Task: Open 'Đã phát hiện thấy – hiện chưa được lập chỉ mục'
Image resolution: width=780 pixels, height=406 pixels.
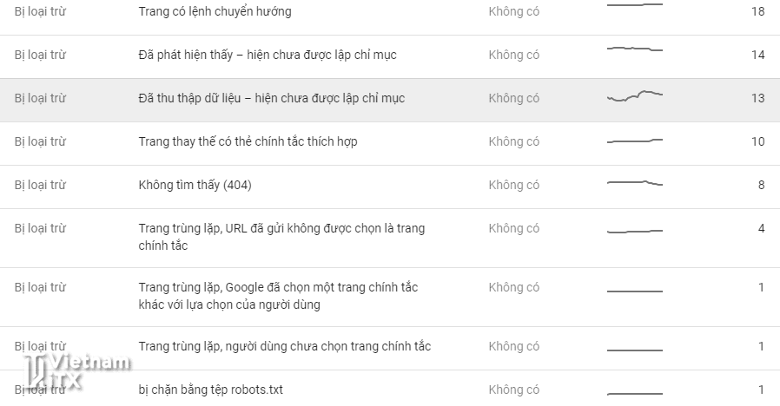Action: (x=267, y=55)
